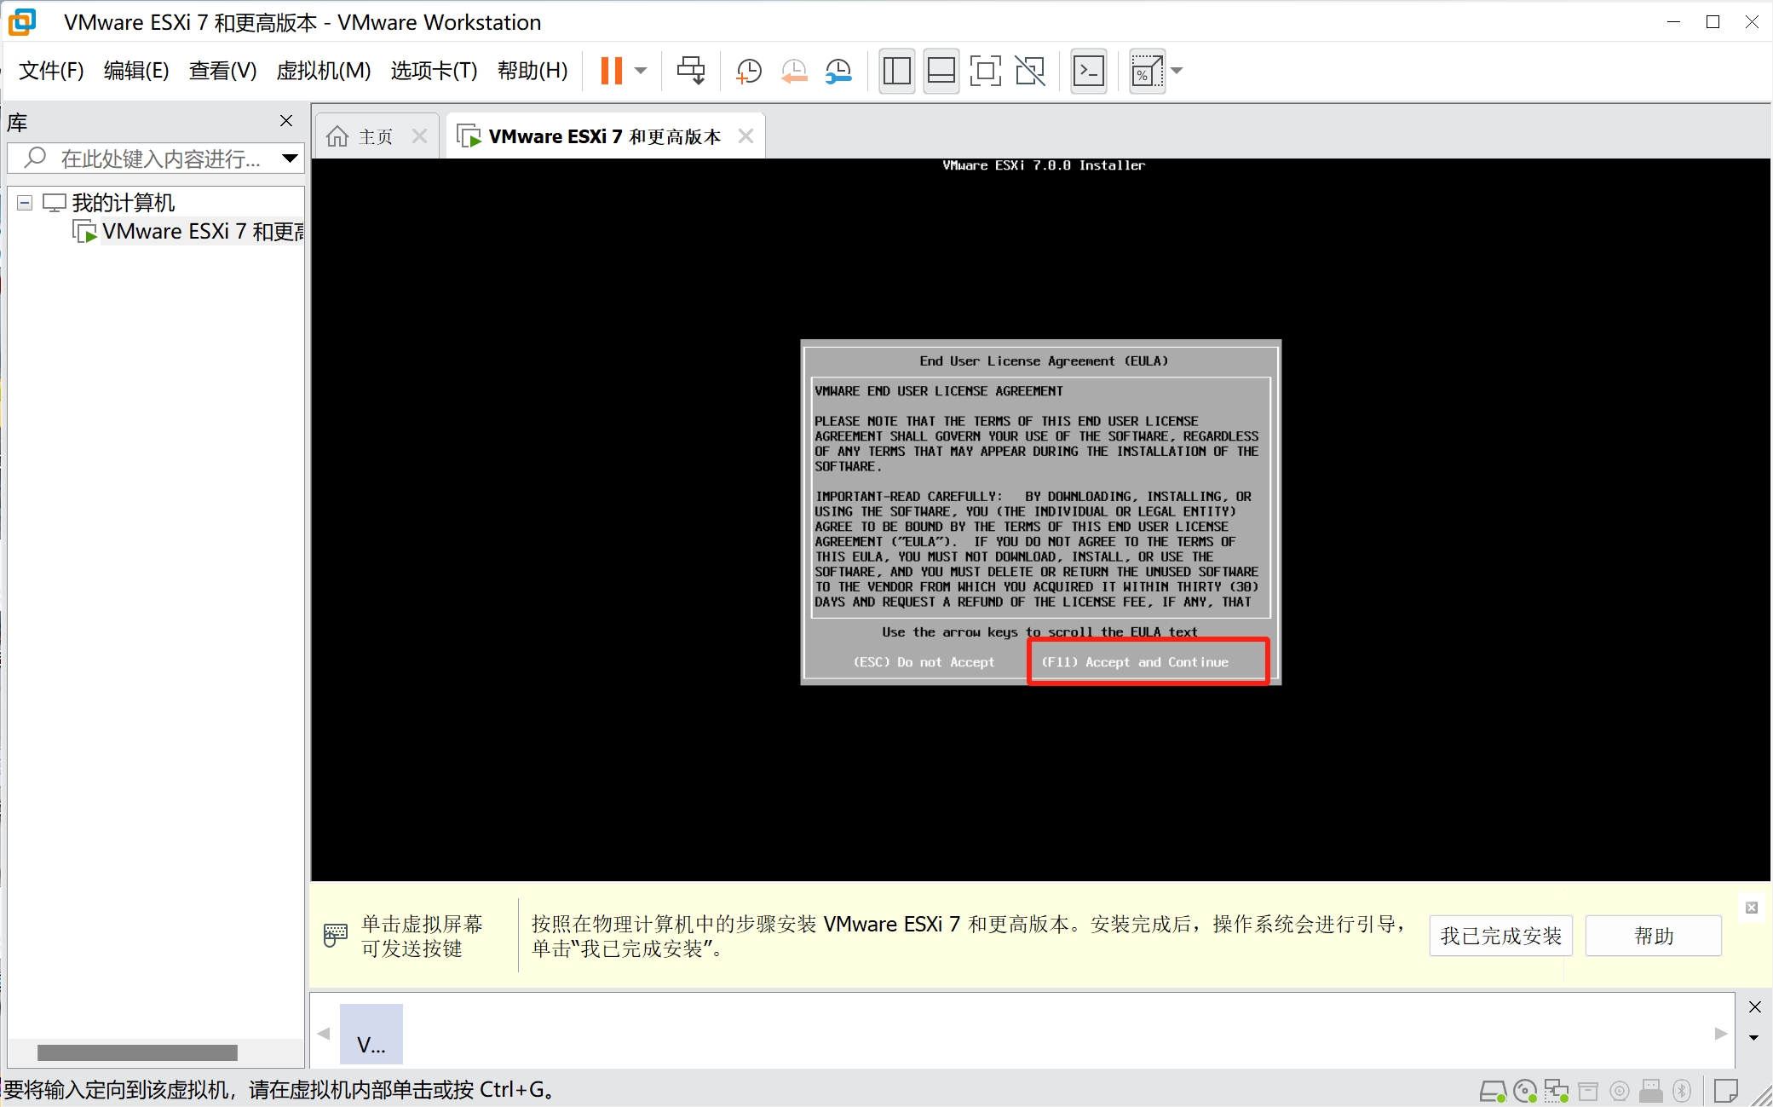
Task: Click the 帮助 button in info bar
Action: pyautogui.click(x=1653, y=936)
